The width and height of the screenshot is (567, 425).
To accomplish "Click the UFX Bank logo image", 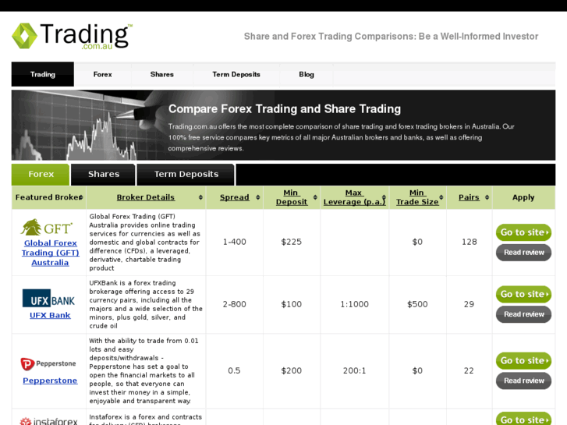I will coord(49,299).
